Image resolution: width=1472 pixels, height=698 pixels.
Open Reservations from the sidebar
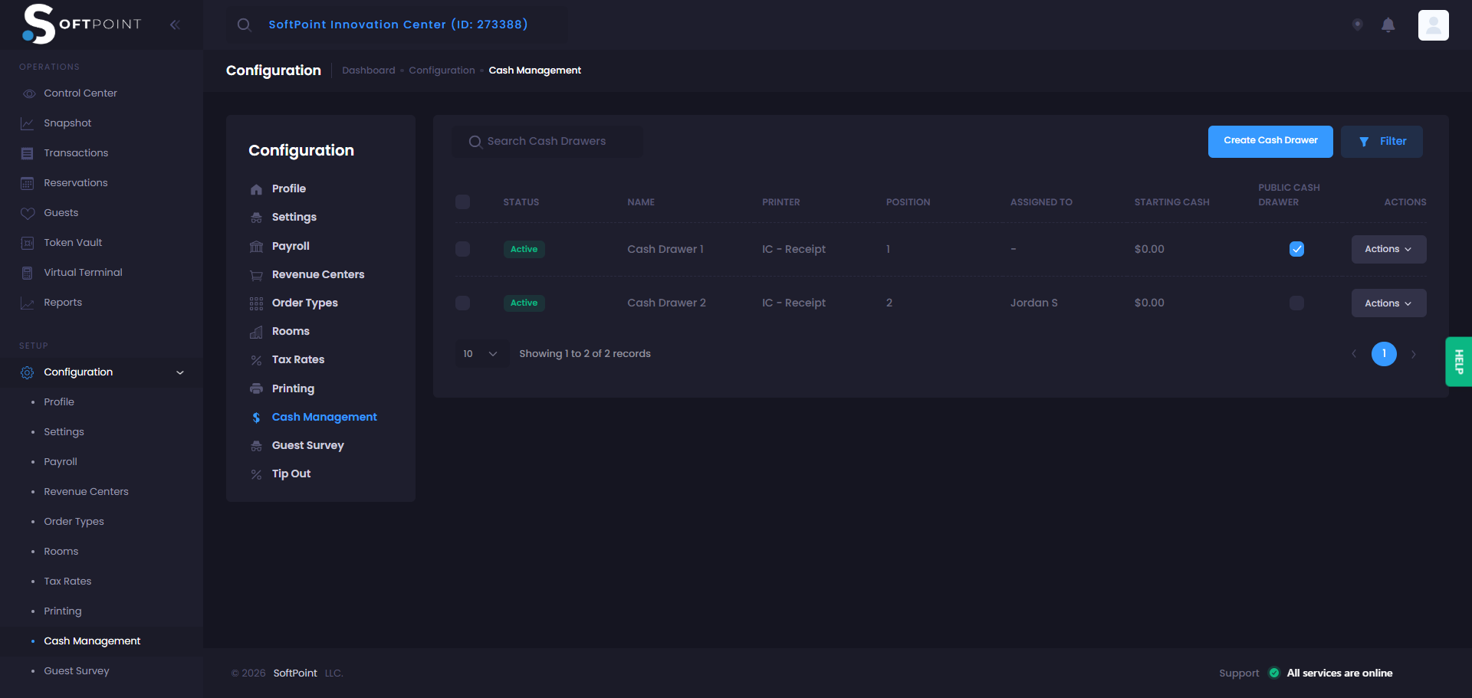tap(75, 182)
